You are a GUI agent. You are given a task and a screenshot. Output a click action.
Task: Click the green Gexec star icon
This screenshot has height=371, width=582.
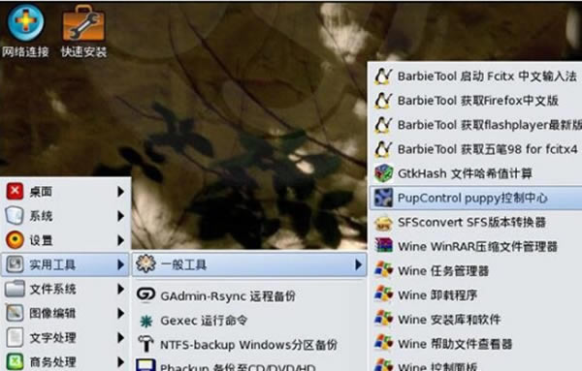pyautogui.click(x=145, y=321)
